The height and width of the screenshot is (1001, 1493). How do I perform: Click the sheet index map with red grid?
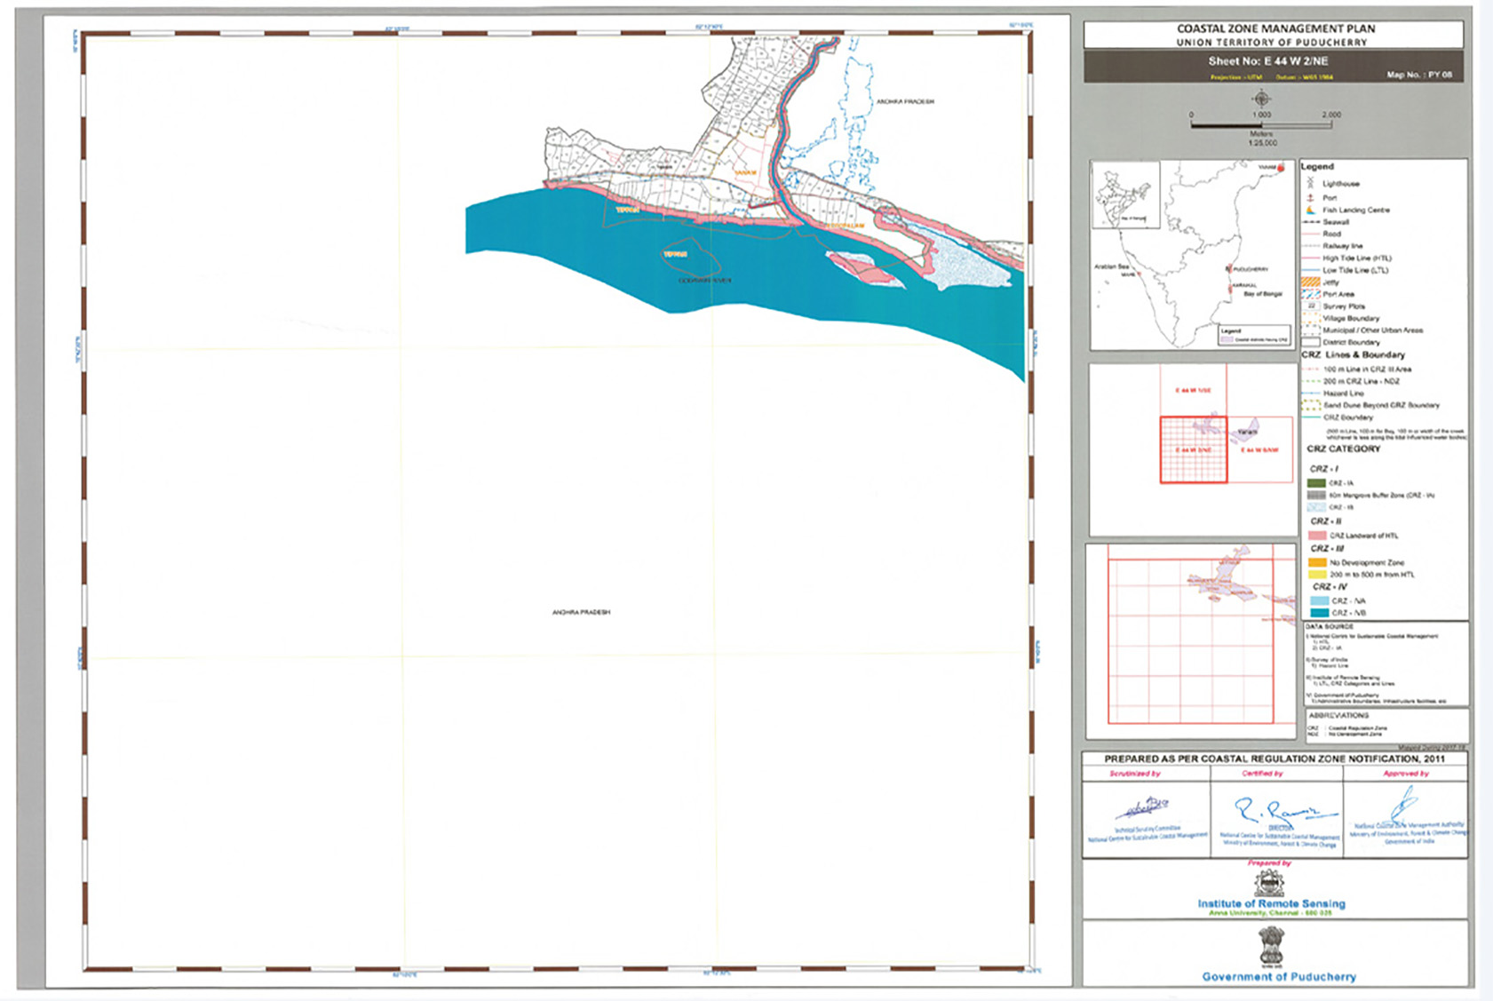point(1193,449)
